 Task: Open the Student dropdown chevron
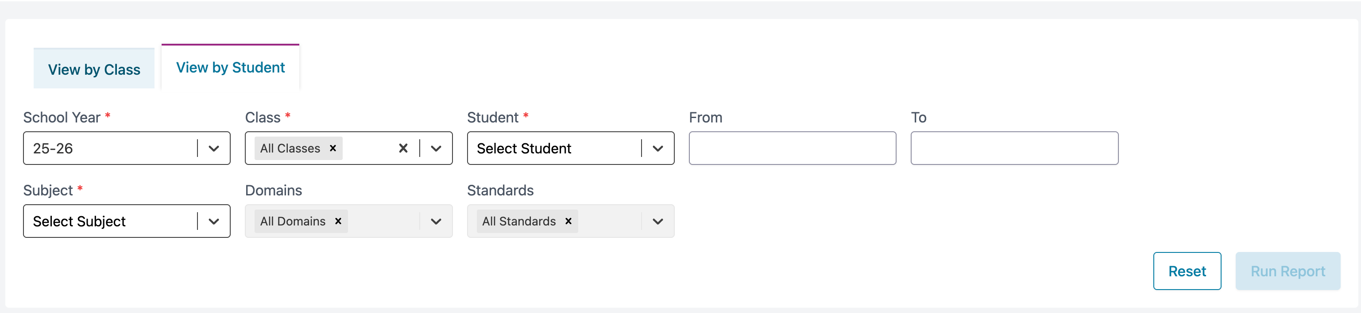click(658, 148)
